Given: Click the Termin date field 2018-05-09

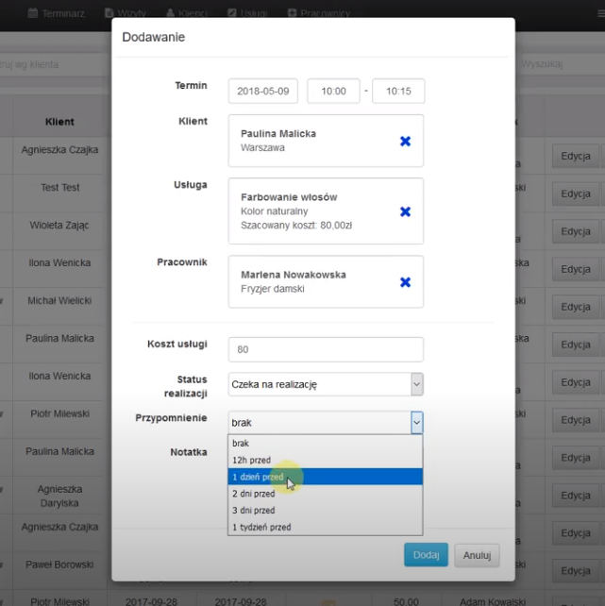Looking at the screenshot, I should [x=263, y=92].
